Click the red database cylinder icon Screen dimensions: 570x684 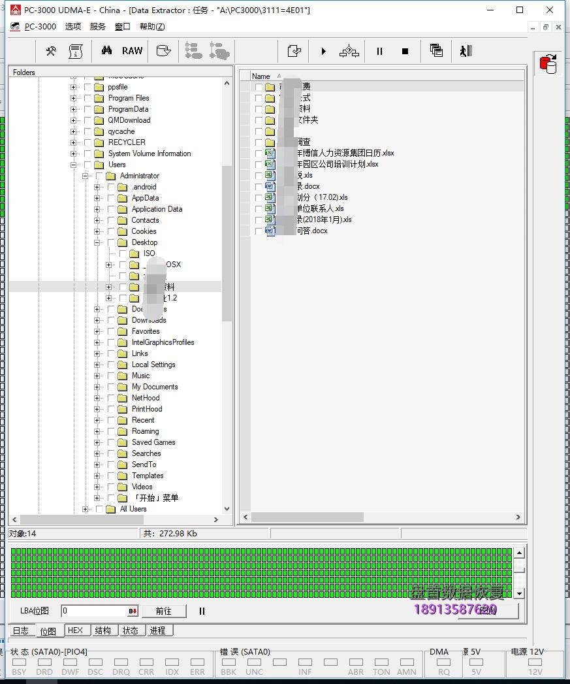tap(548, 63)
